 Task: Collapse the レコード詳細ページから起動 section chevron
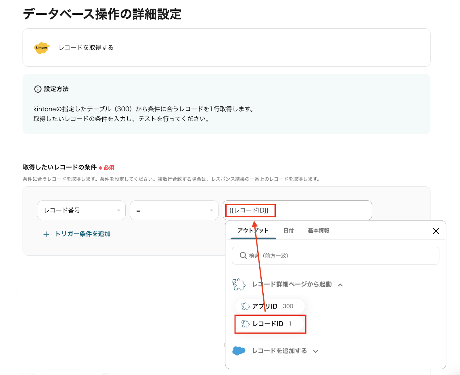click(x=340, y=285)
